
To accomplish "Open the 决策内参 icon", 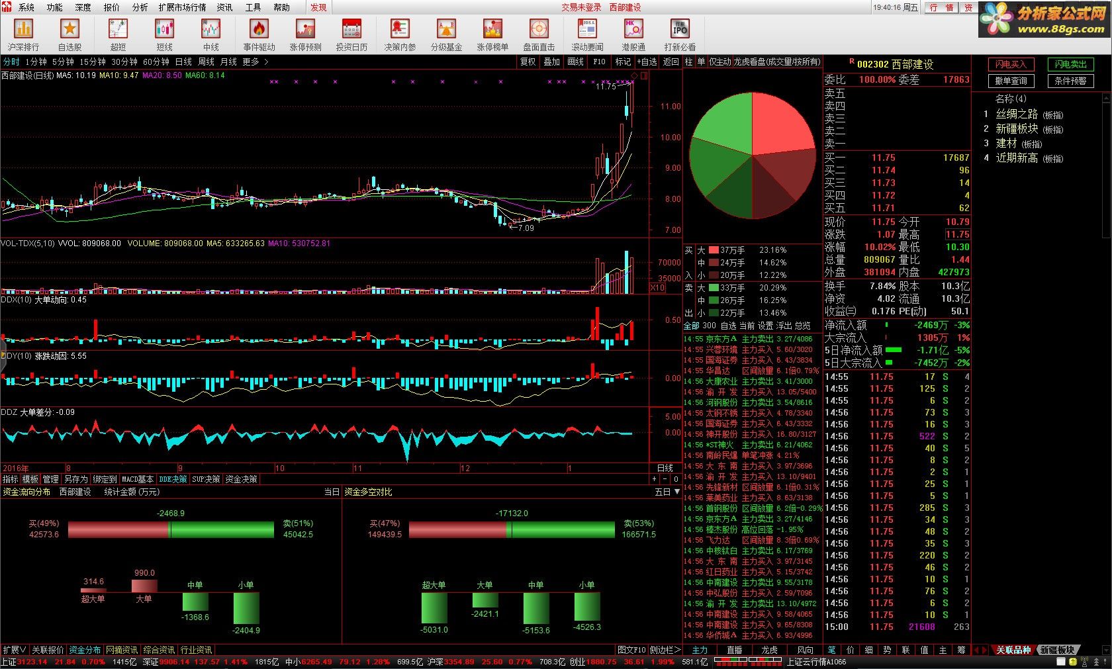I will (x=400, y=34).
